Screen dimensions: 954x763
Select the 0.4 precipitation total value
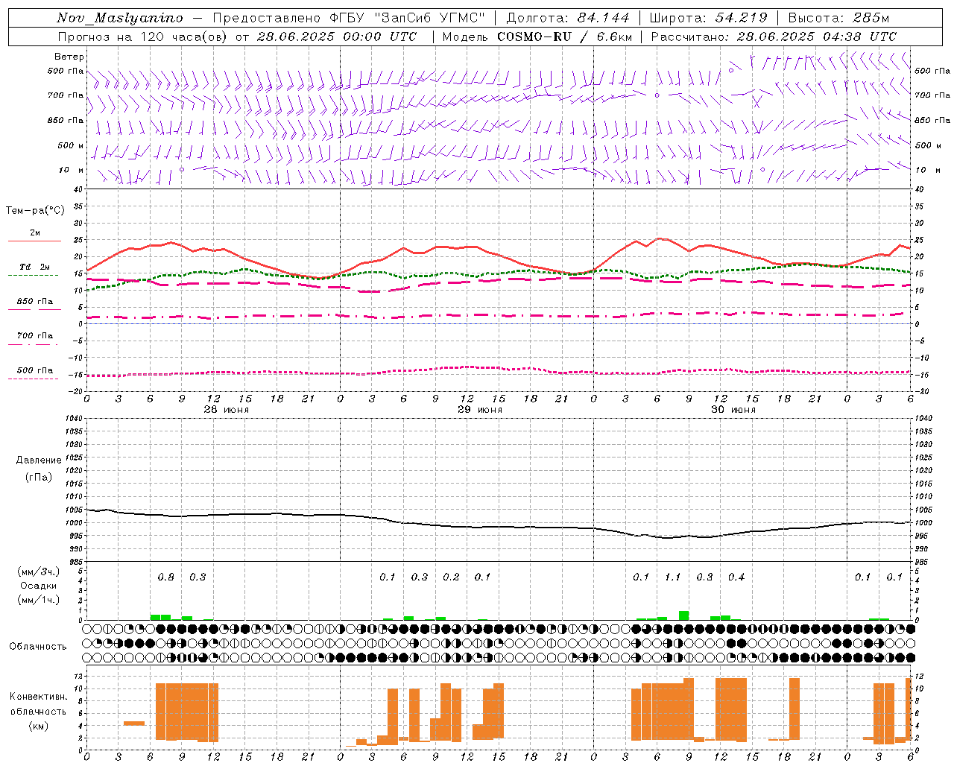[736, 577]
